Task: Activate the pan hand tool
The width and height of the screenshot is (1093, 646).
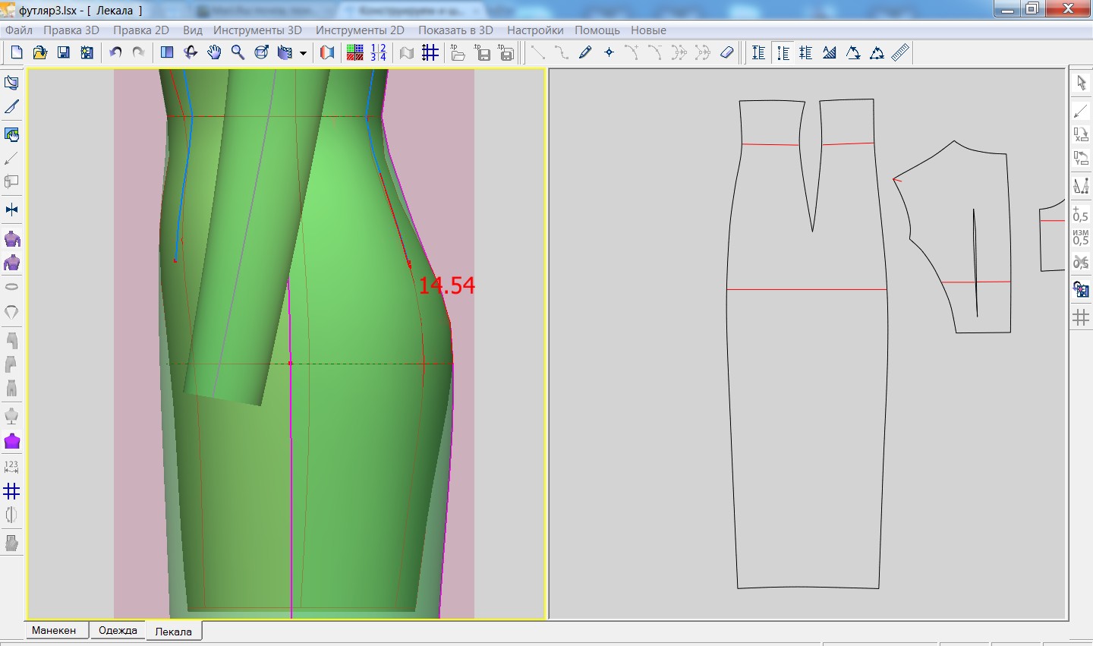Action: 215,52
